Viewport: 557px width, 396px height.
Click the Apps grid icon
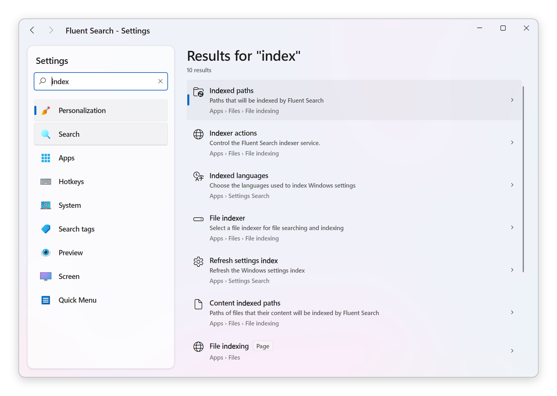(x=46, y=158)
